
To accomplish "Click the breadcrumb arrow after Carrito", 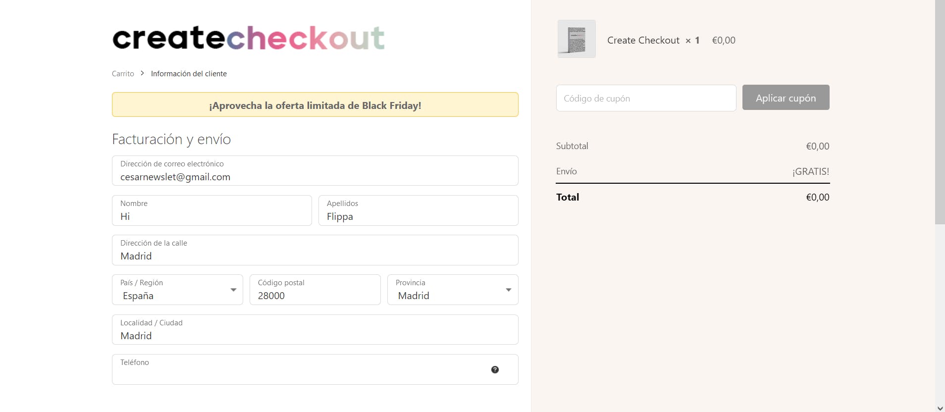I will [142, 73].
